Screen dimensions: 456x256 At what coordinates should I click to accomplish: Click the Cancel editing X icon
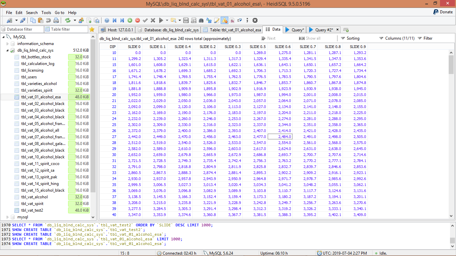pos(153,20)
